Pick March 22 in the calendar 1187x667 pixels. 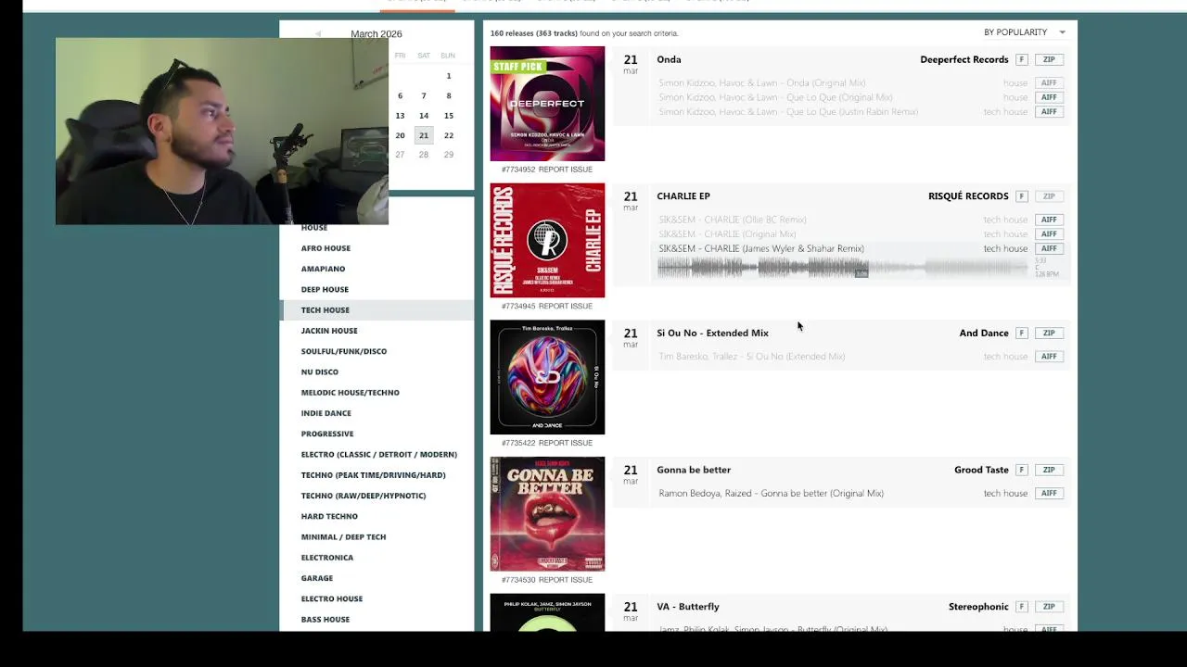(x=449, y=136)
